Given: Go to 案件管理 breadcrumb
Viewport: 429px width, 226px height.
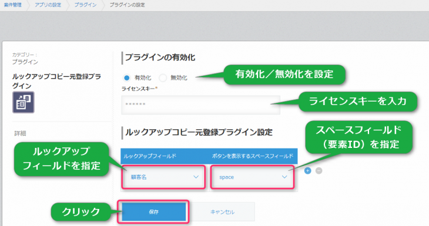Looking at the screenshot, I should (x=12, y=5).
